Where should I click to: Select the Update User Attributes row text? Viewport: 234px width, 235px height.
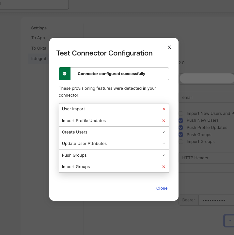84,144
